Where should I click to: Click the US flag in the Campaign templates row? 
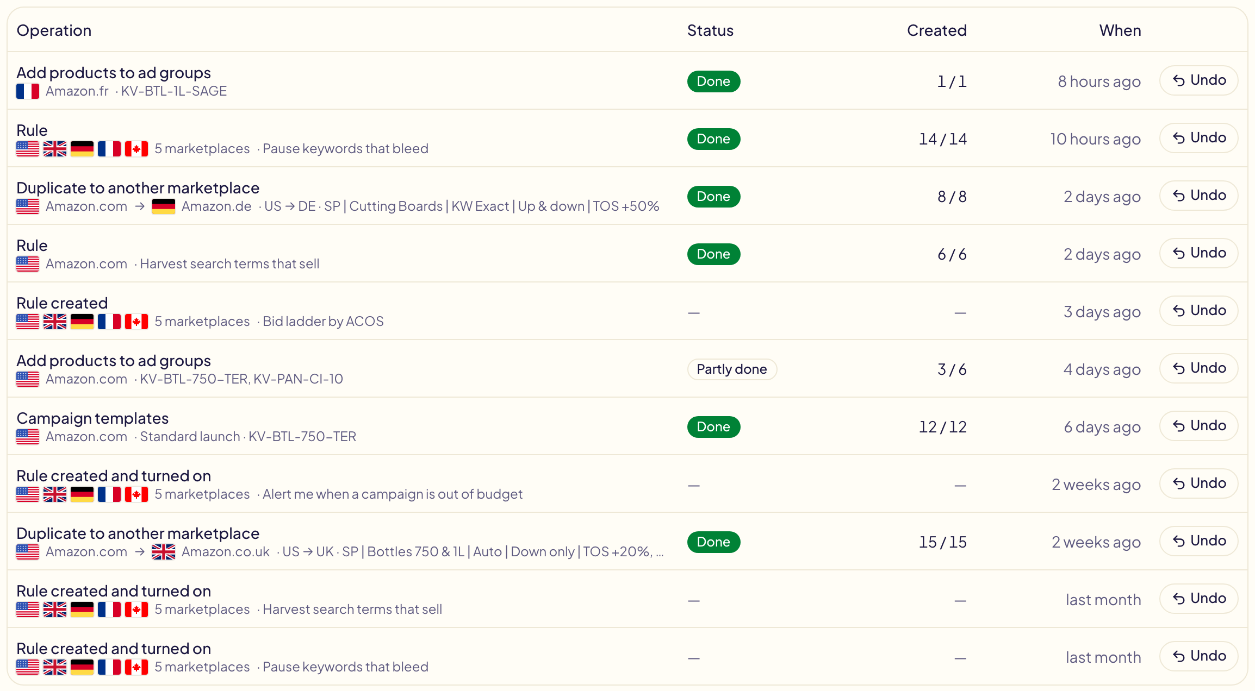(x=28, y=437)
